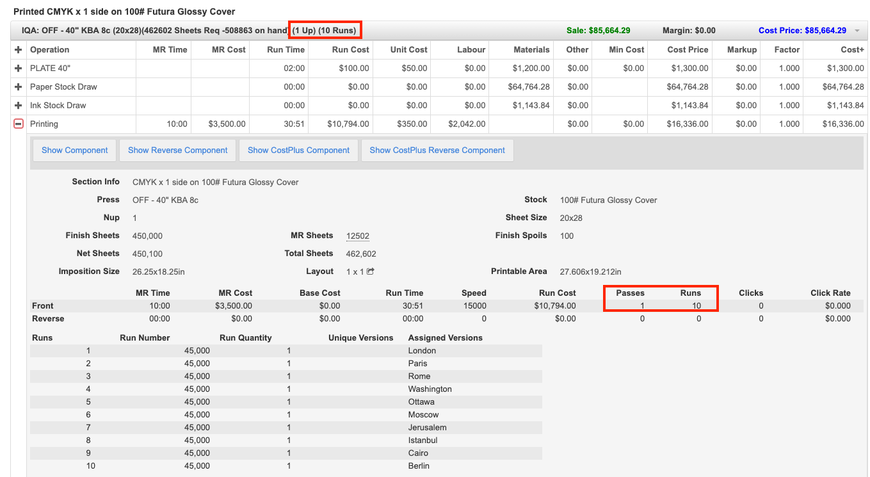Click the Finish Sheets value 450,000
The height and width of the screenshot is (477, 870).
coord(147,236)
